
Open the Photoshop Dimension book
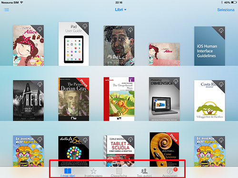point(164,99)
